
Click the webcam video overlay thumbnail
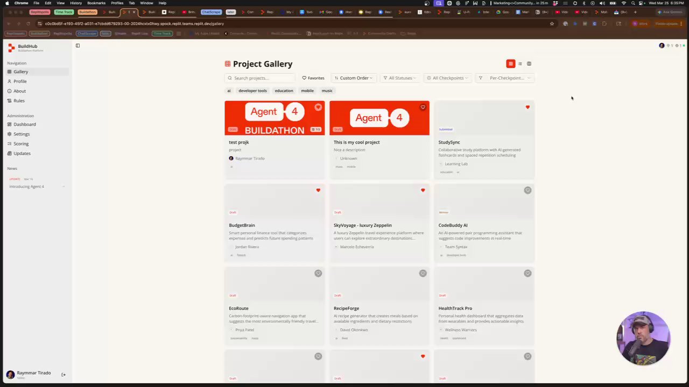click(643, 338)
